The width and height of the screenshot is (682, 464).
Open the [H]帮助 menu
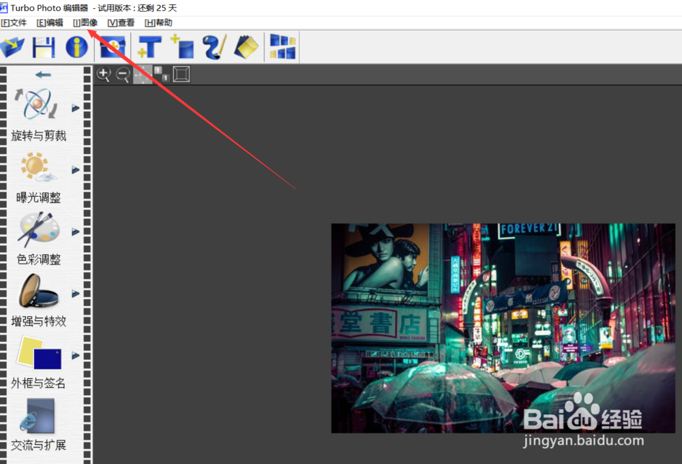158,22
